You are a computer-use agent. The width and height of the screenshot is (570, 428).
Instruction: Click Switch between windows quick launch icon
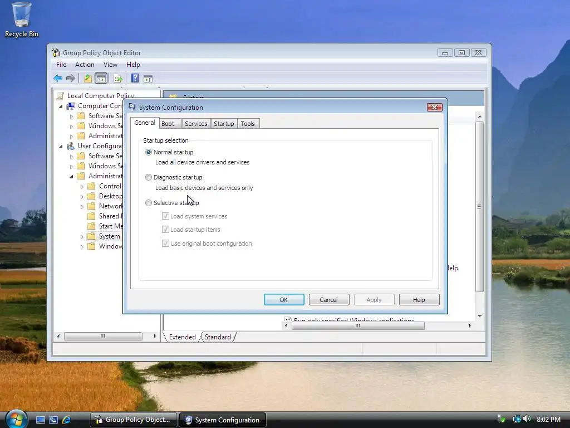coord(53,420)
